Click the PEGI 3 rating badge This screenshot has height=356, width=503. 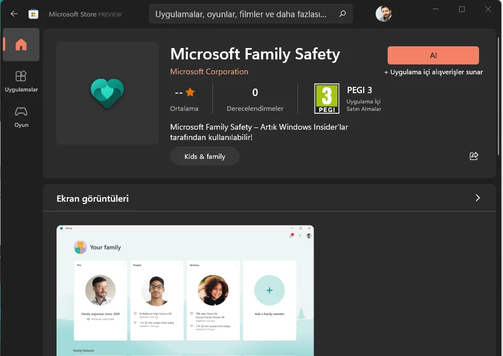(x=327, y=98)
